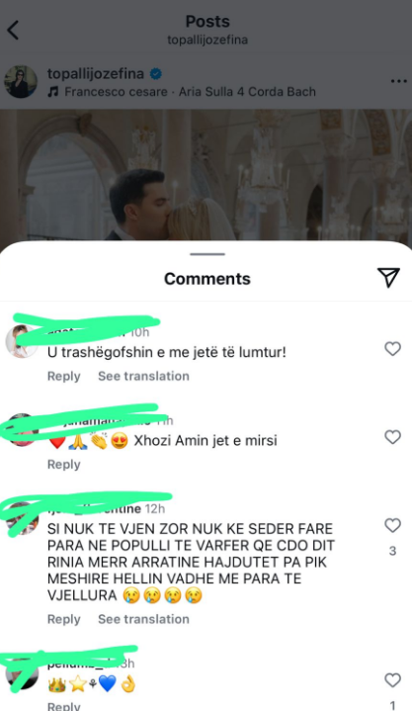The height and width of the screenshot is (711, 412).
Task: Tap the comments sheet drag handle
Action: tap(207, 254)
